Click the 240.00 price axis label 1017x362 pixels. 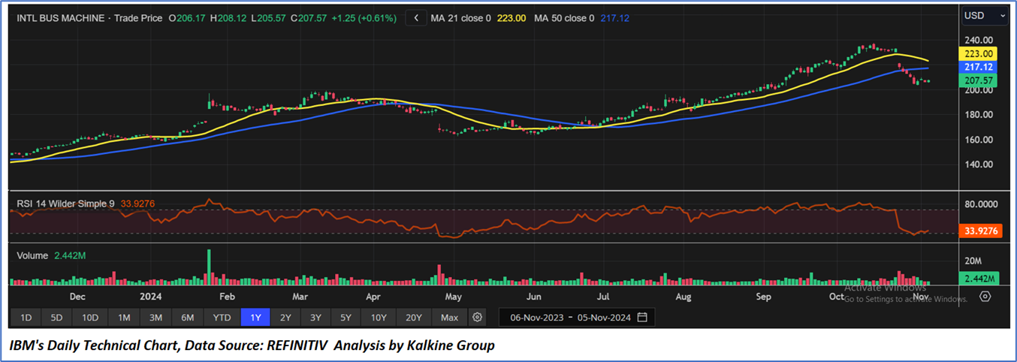(x=979, y=41)
